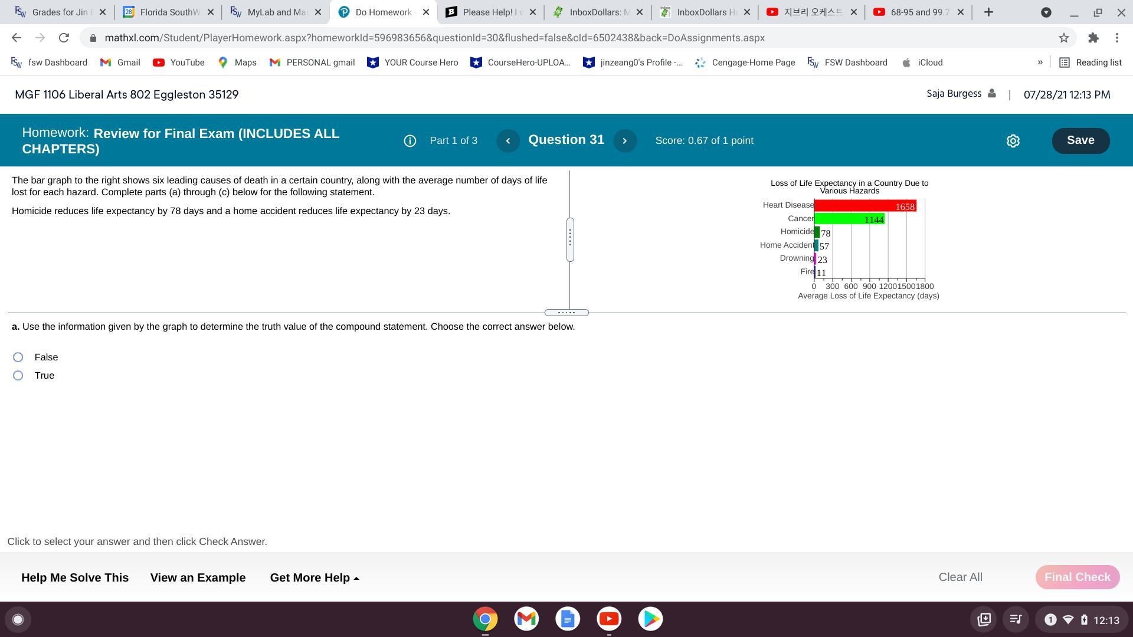
Task: Open the Chrome tab search dropdown
Action: [1046, 12]
